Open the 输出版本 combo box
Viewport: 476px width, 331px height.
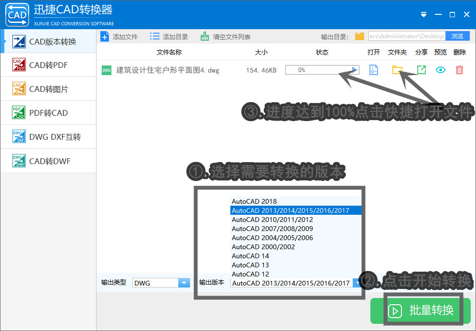(295, 283)
